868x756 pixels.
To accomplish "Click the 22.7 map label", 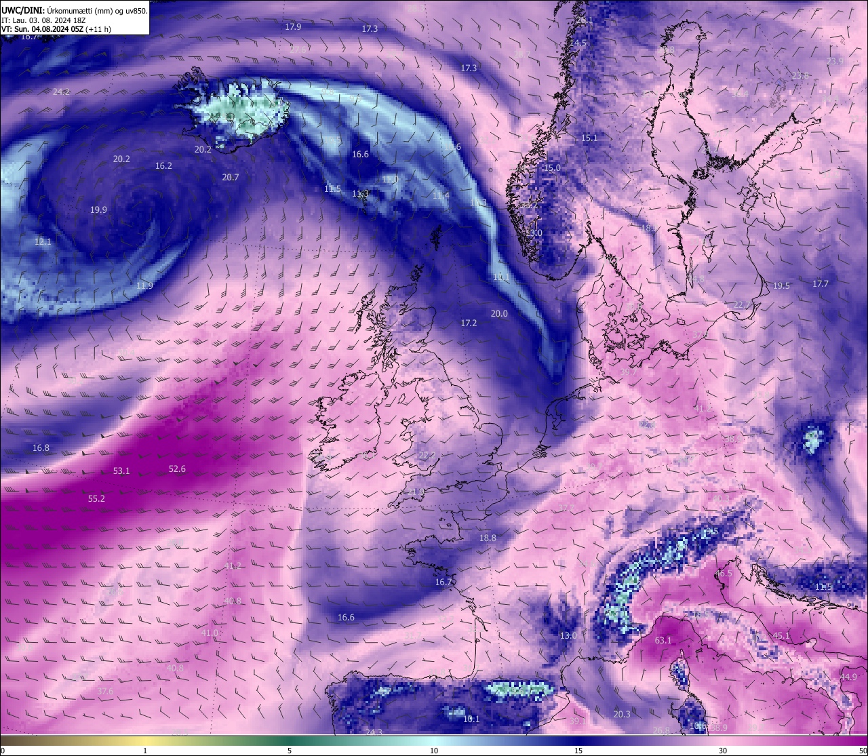I will click(743, 305).
